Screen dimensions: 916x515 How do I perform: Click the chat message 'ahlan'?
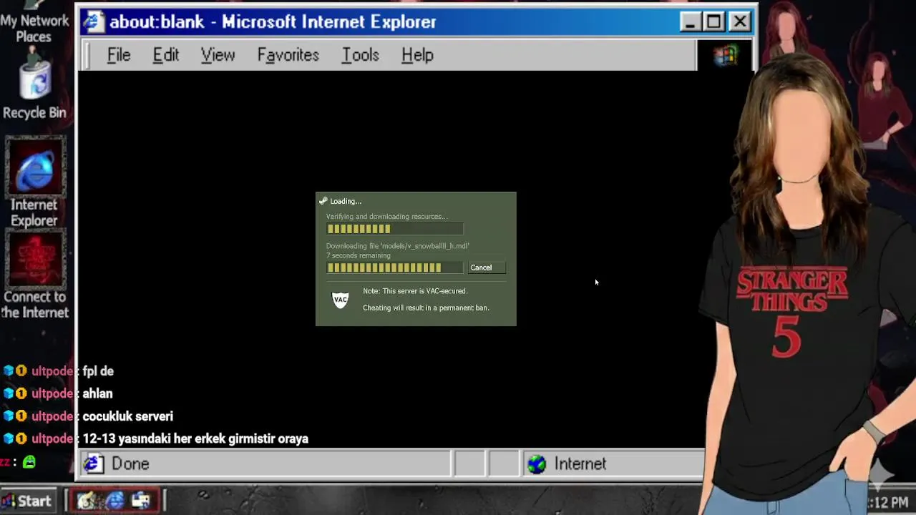point(98,393)
